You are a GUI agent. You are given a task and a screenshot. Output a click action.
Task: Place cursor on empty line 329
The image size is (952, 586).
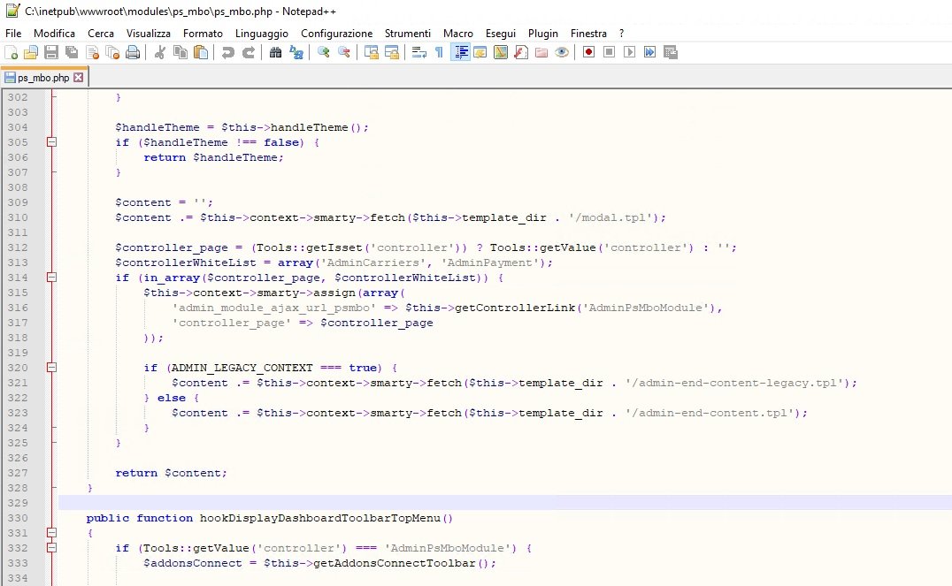354,503
